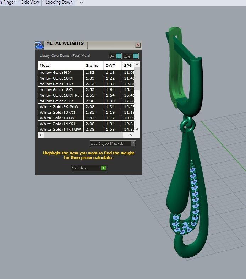The width and height of the screenshot is (246, 279).
Task: Sort by the Metal column header
Action: [60, 65]
